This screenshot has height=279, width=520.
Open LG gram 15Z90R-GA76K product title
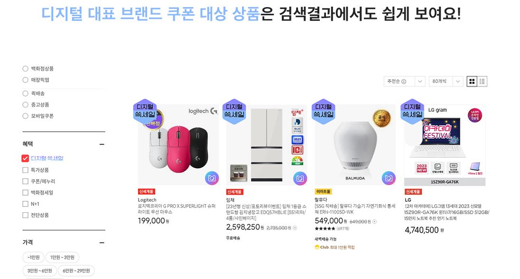[x=447, y=212]
